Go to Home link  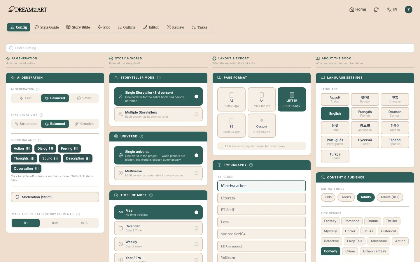358,10
